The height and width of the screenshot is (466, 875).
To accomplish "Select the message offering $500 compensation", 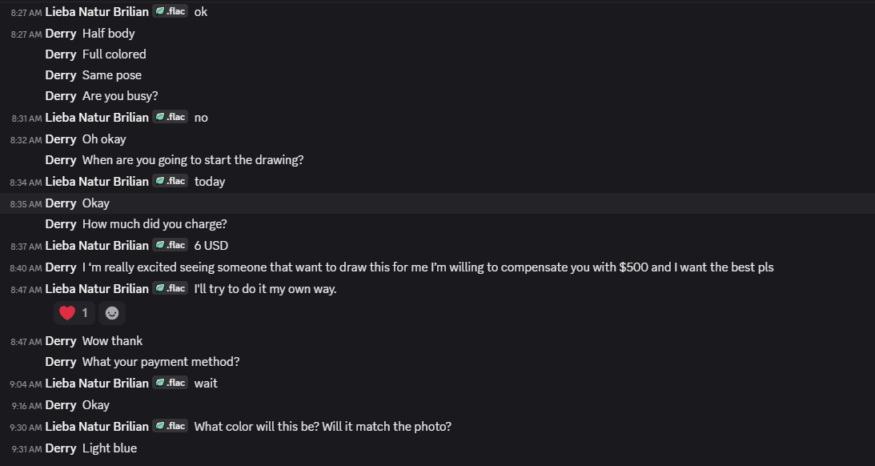I will 427,267.
